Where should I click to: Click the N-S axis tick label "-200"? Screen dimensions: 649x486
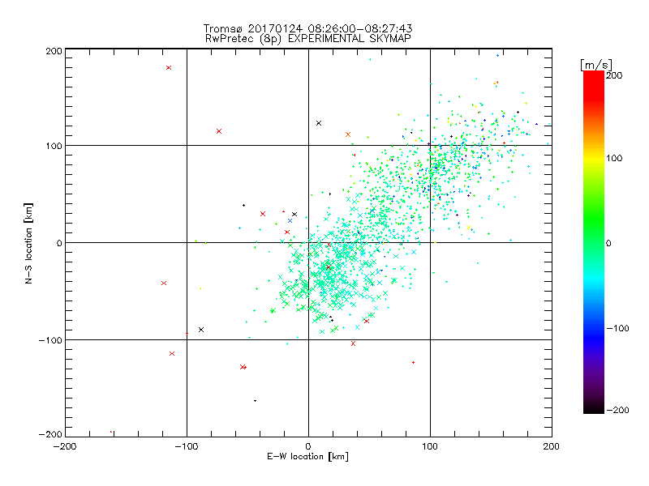(50, 435)
